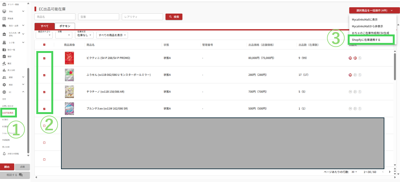Open the 在庫状況 dropdown showing 在庫なし
Viewport: 400px width, 182px height.
[x=85, y=35]
